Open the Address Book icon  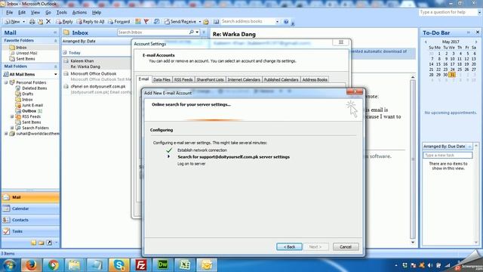(217, 22)
